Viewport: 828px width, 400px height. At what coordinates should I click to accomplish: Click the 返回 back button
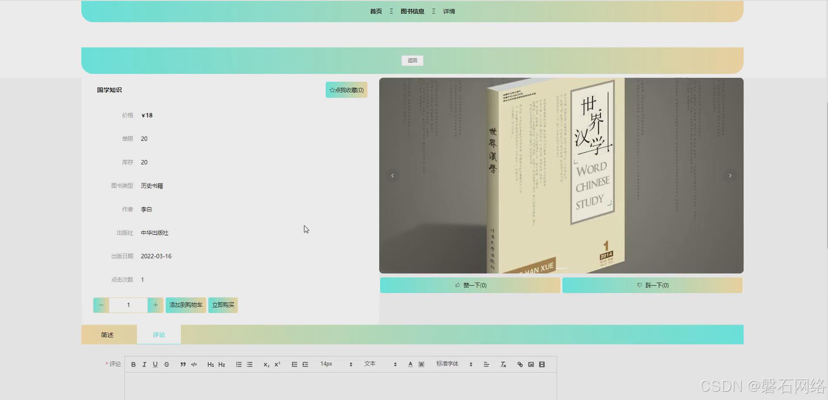pyautogui.click(x=412, y=60)
